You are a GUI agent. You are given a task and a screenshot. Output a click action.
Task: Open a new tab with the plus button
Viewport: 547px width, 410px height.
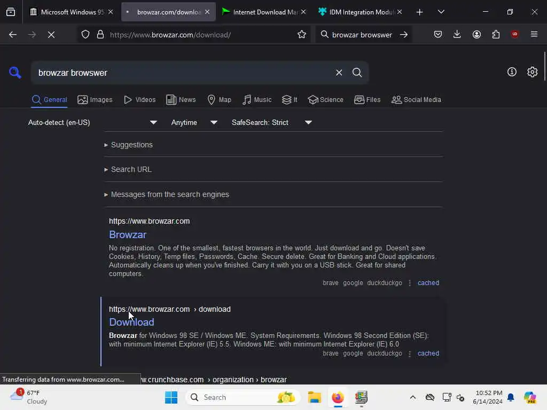pos(420,12)
